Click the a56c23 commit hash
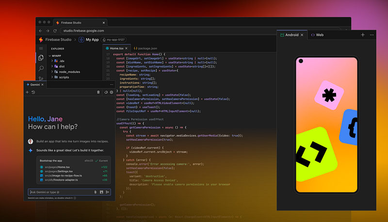Image resolution: width=388 pixels, height=222 pixels. pyautogui.click(x=89, y=161)
